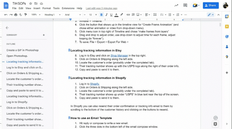Open the 100% zoom dropdown
Screen dimensions: 232x129
[x=35, y=15]
